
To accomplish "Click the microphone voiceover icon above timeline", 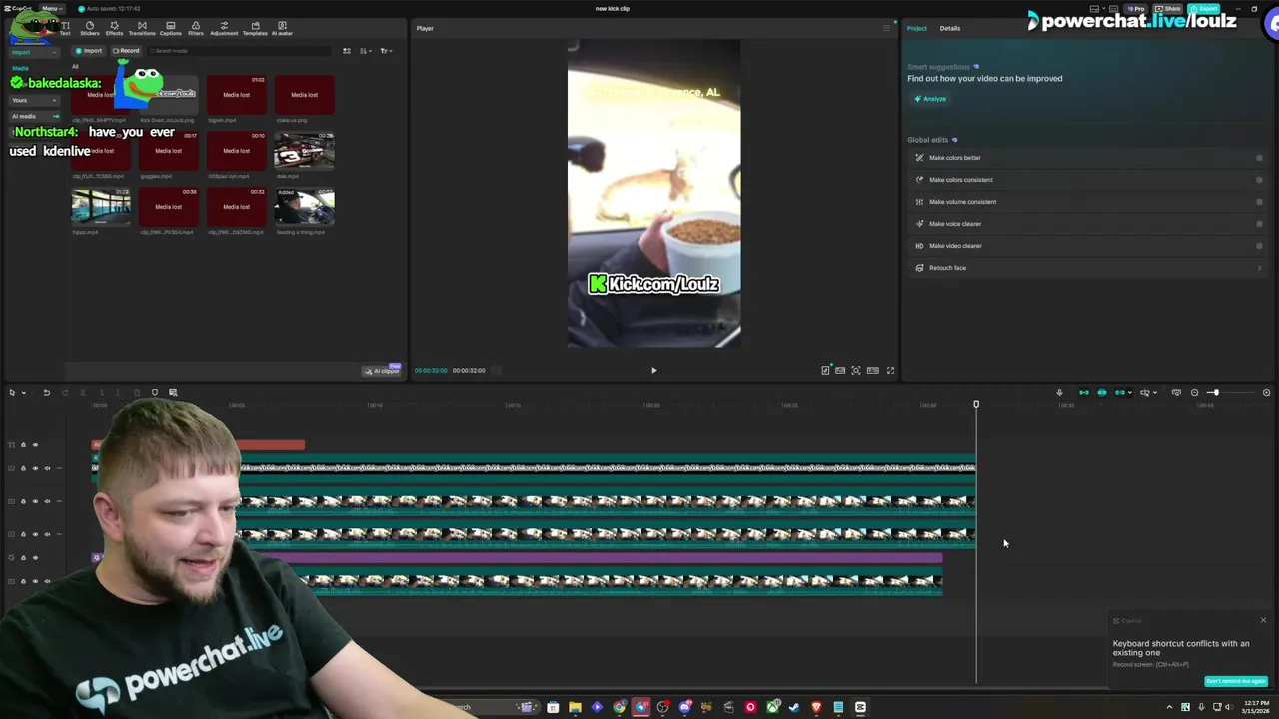I will click(1059, 392).
